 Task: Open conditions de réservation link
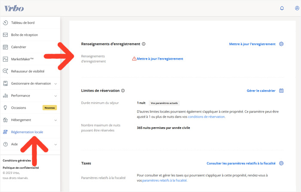pyautogui.click(x=206, y=117)
